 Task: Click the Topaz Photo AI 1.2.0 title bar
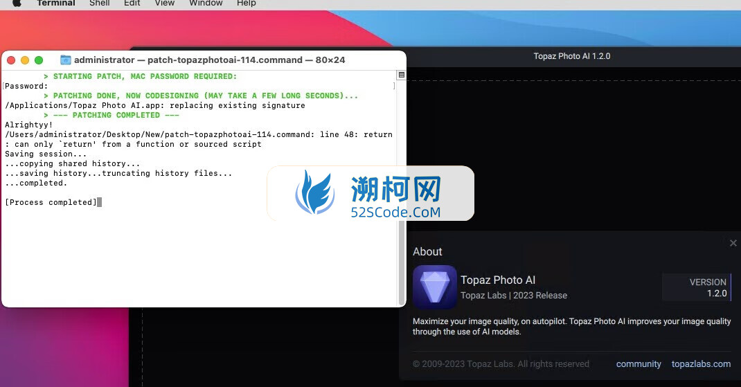point(572,56)
